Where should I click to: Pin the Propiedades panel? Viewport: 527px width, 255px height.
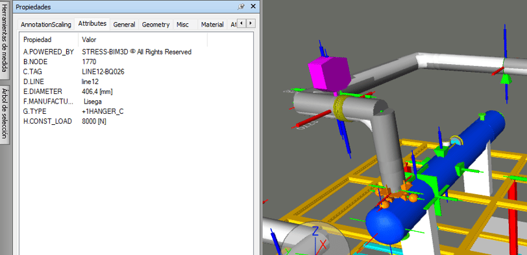coord(241,6)
